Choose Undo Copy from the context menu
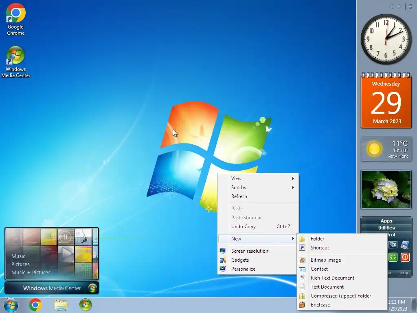The width and height of the screenshot is (417, 313). pyautogui.click(x=258, y=227)
